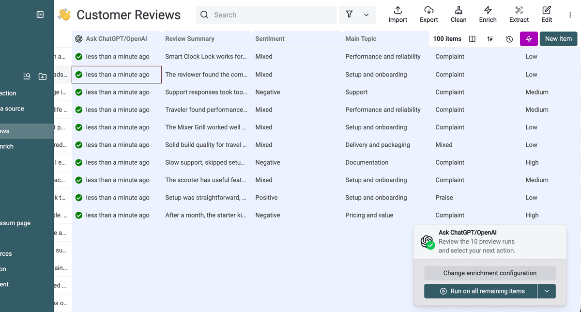
Task: Click the 100 items counter
Action: pos(447,39)
